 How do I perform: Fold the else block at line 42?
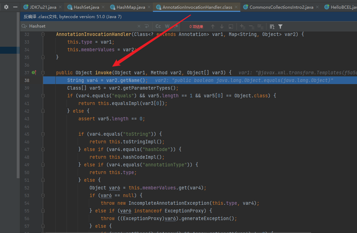43,111
